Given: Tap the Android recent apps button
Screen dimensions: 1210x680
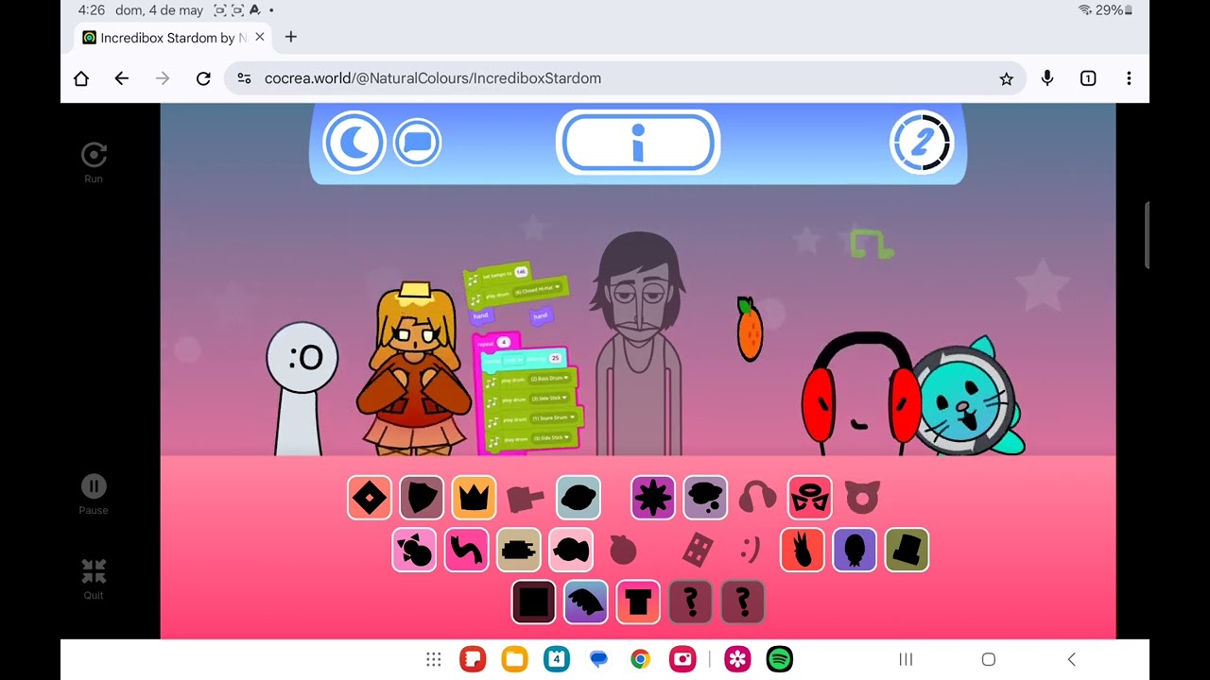Looking at the screenshot, I should tap(906, 659).
